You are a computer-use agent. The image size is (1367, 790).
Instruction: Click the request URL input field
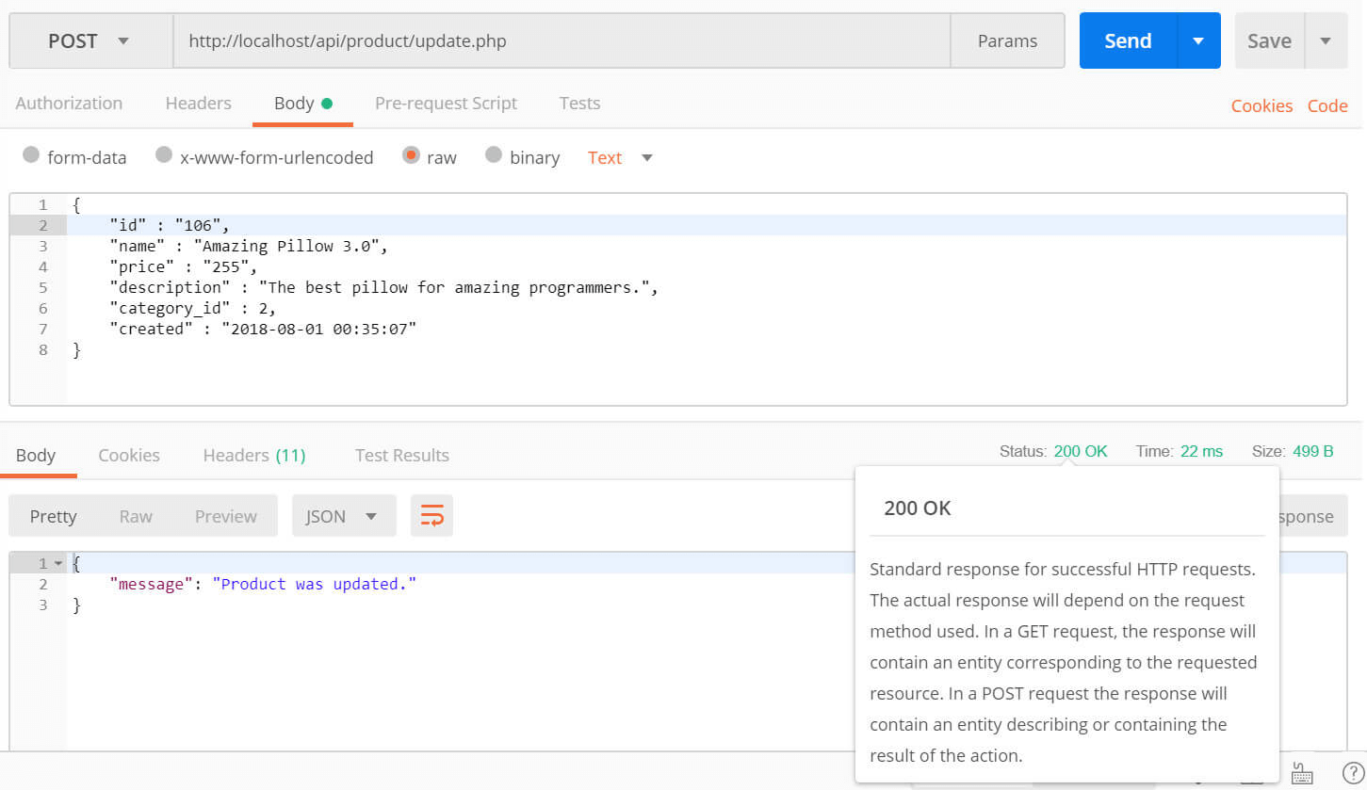tap(561, 40)
